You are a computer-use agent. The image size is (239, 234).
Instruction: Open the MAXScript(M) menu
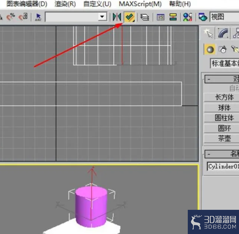pyautogui.click(x=140, y=4)
